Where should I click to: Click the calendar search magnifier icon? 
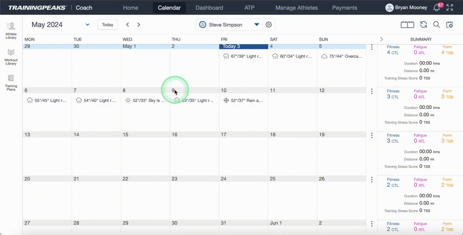[x=436, y=25]
